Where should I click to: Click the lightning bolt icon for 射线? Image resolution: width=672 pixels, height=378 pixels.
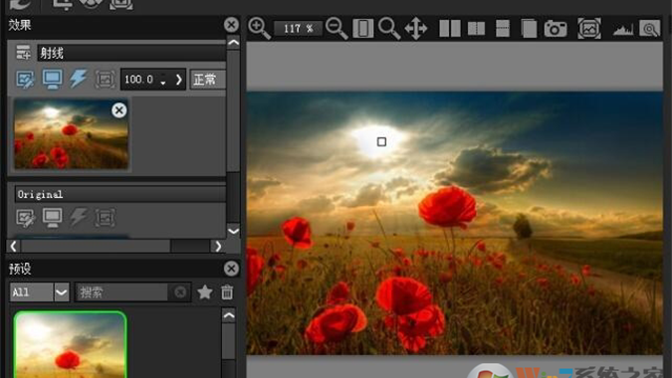click(79, 80)
